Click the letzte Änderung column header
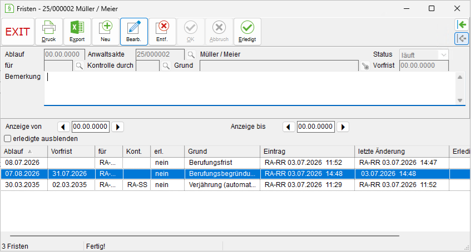This screenshot has width=471, height=252. [401, 152]
